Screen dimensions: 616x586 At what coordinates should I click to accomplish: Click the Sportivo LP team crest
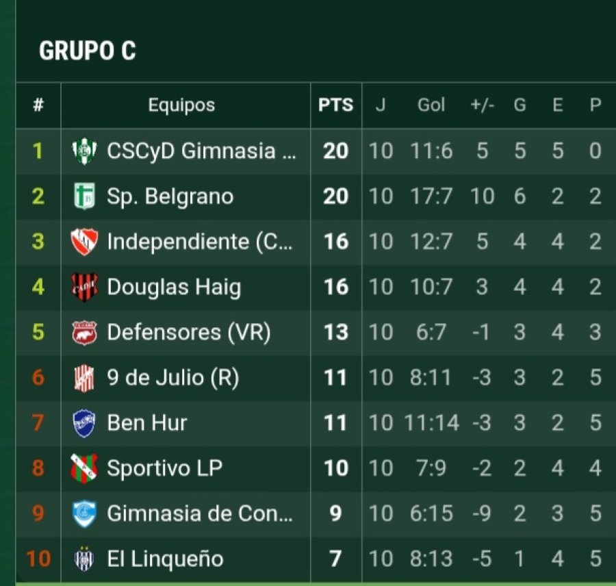click(84, 468)
